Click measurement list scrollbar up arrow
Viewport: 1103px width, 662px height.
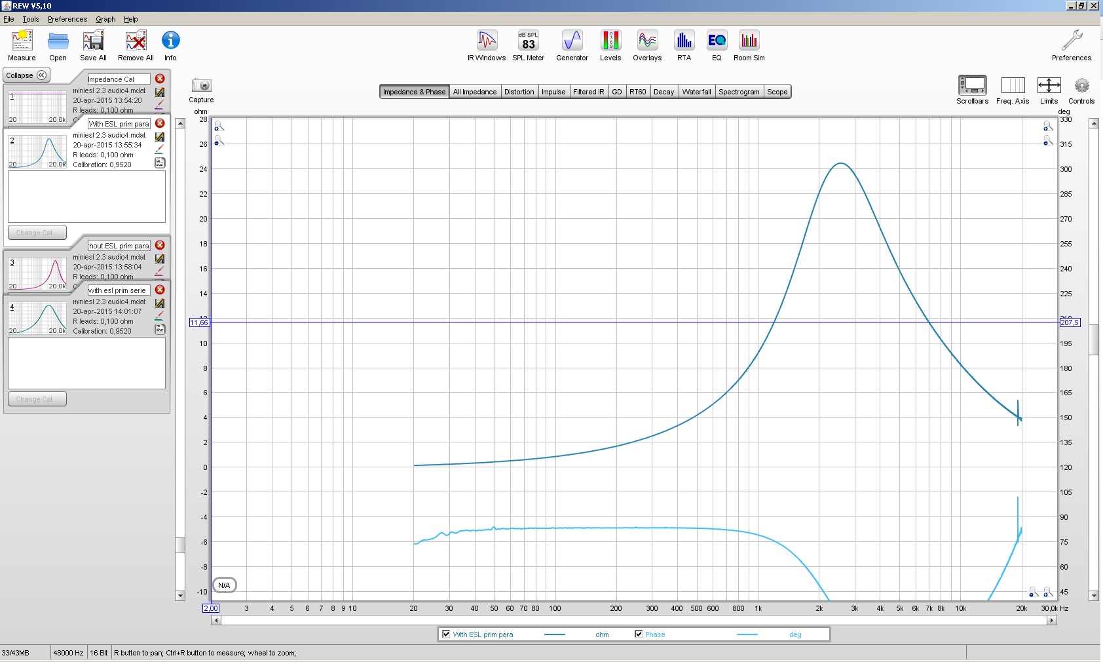tap(180, 123)
